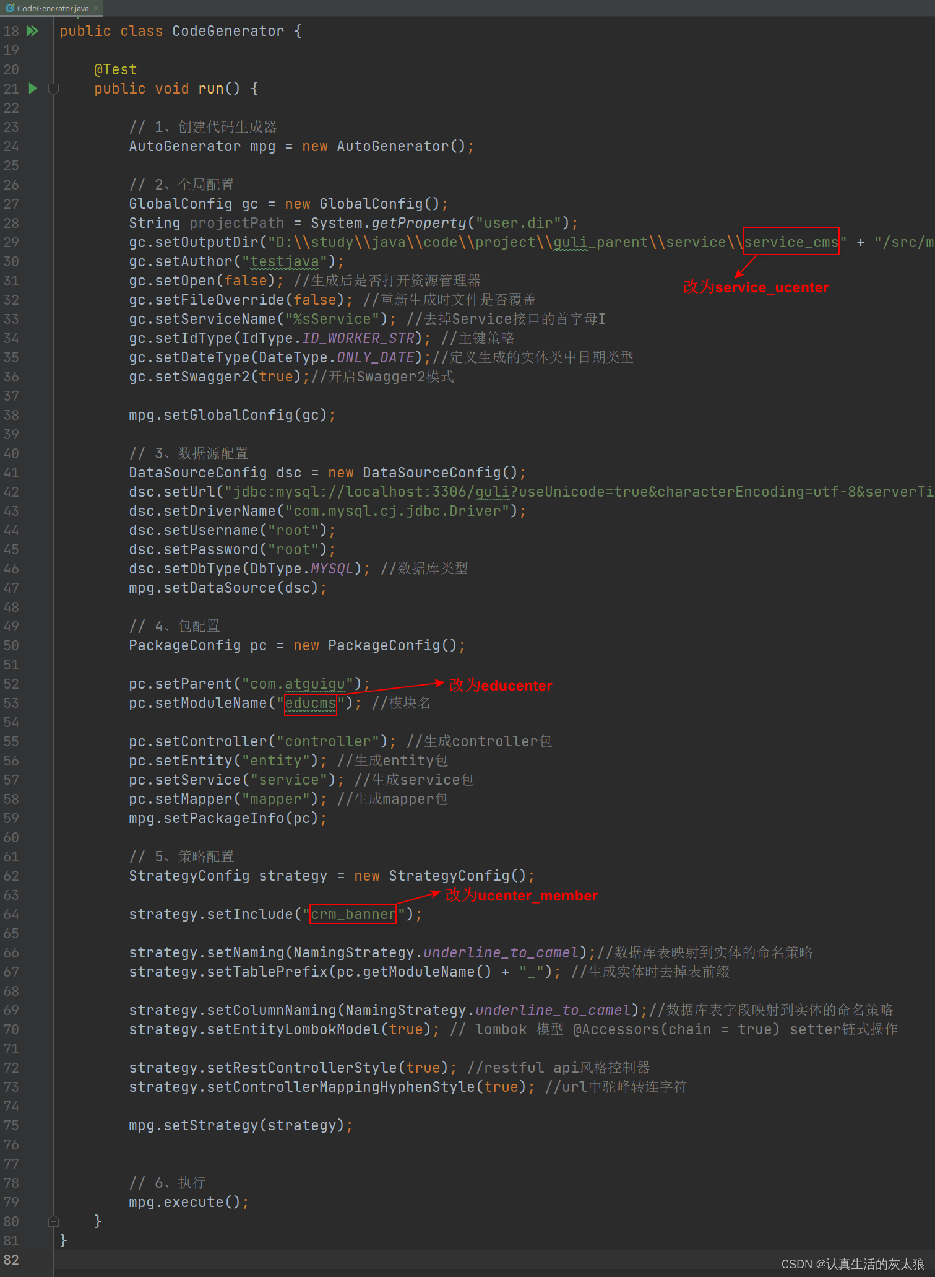Place cursor on the @Test annotation
The width and height of the screenshot is (935, 1277).
115,69
